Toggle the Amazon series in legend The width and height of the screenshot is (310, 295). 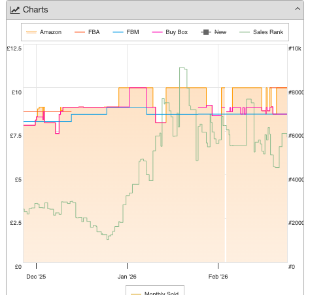[x=44, y=32]
